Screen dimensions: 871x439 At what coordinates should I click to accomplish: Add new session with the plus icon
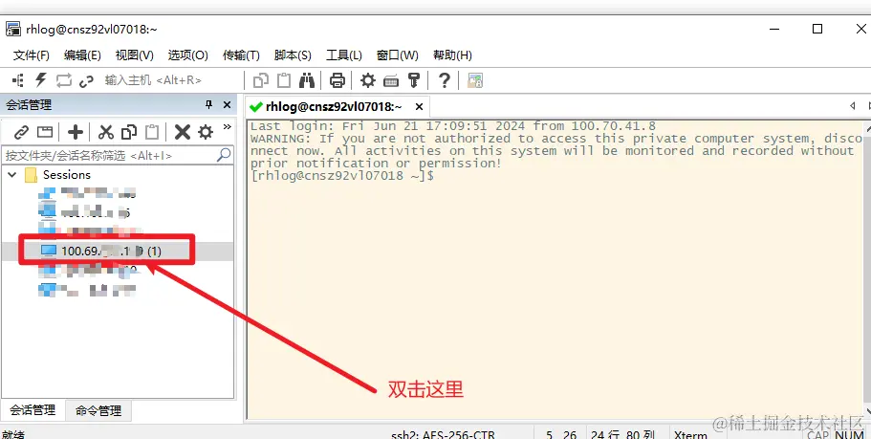click(76, 132)
